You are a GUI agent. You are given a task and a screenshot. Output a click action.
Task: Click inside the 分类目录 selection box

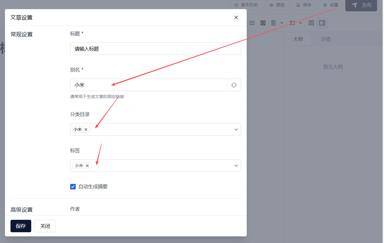(x=156, y=130)
